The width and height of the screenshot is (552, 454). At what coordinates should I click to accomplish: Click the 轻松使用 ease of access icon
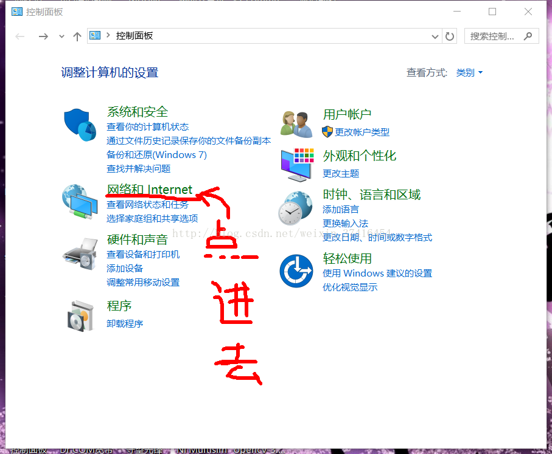click(296, 270)
